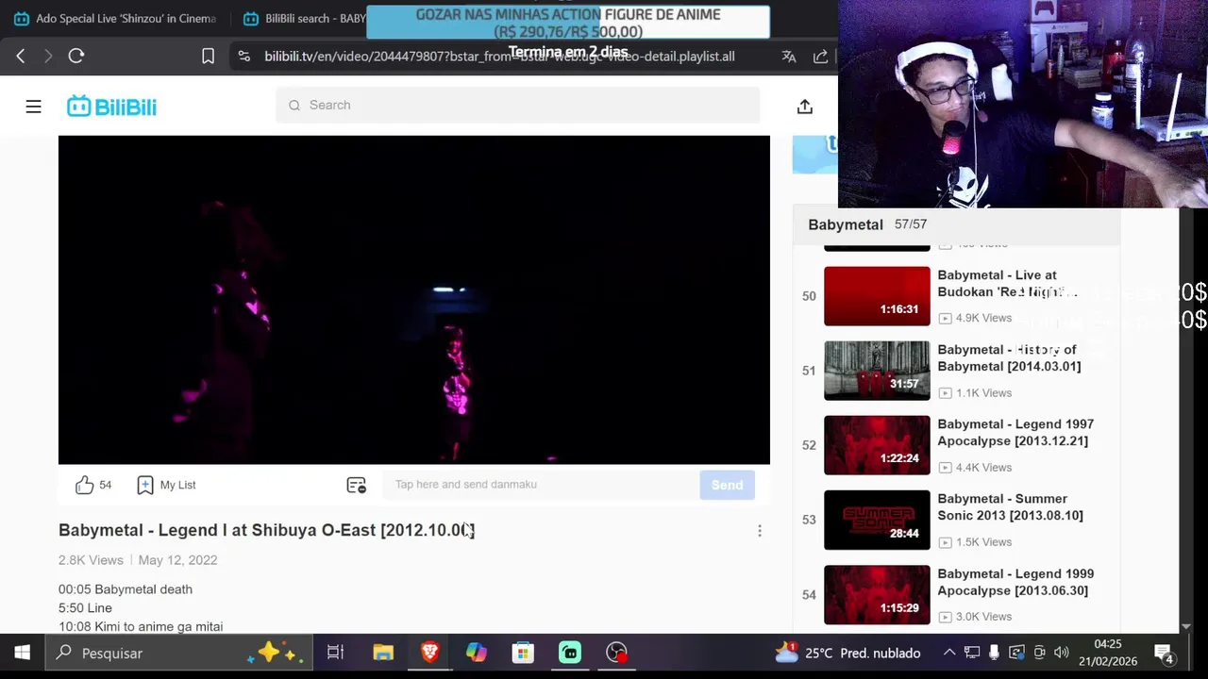Viewport: 1208px width, 679px height.
Task: Click the browser forward arrow
Action: point(48,56)
